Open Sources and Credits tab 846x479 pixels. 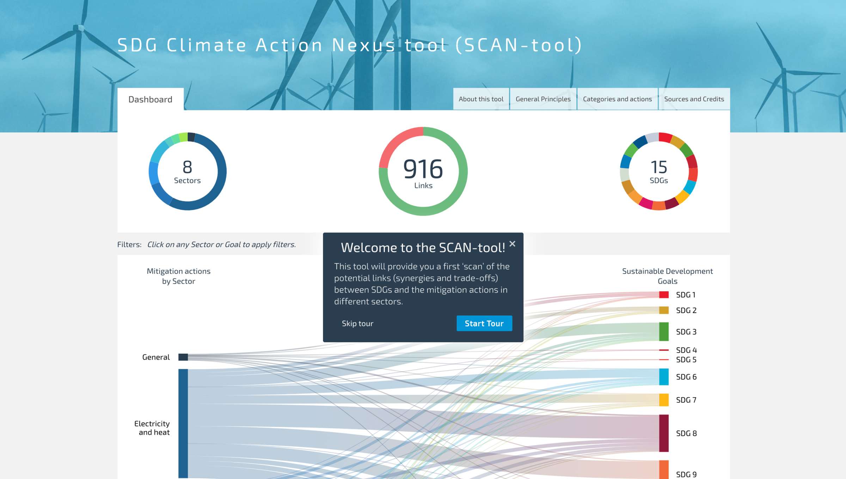[x=694, y=99]
